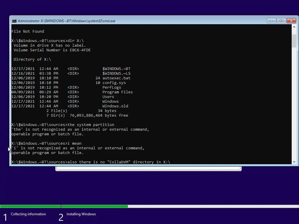Viewport: 299px width, 224px height.
Task: Click the scrollbar down arrow in cmd window
Action: (294, 162)
